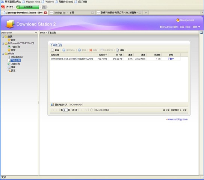Collapse the BitTorrent/HTTP/FTP/NZB tree folder
Image resolution: width=204 pixels, height=180 pixels.
click(3, 43)
